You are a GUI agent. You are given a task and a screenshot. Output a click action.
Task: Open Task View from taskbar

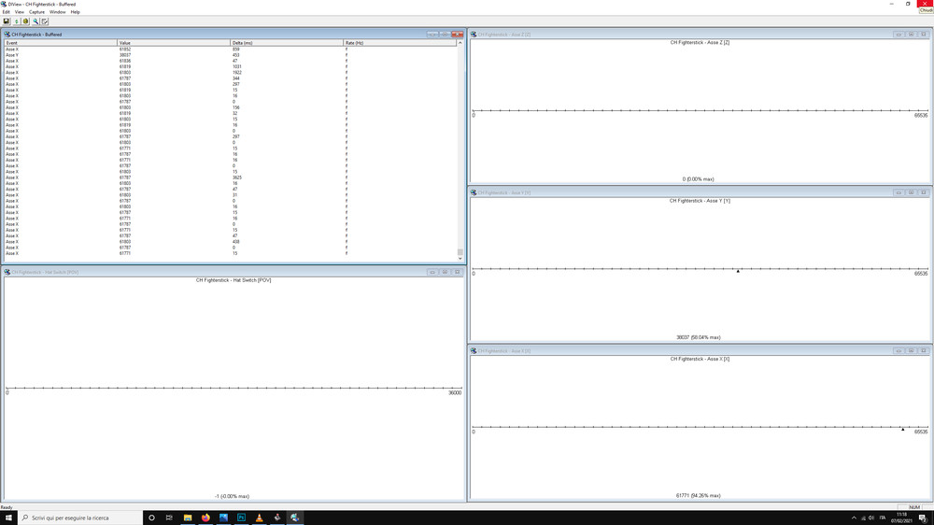click(x=169, y=518)
